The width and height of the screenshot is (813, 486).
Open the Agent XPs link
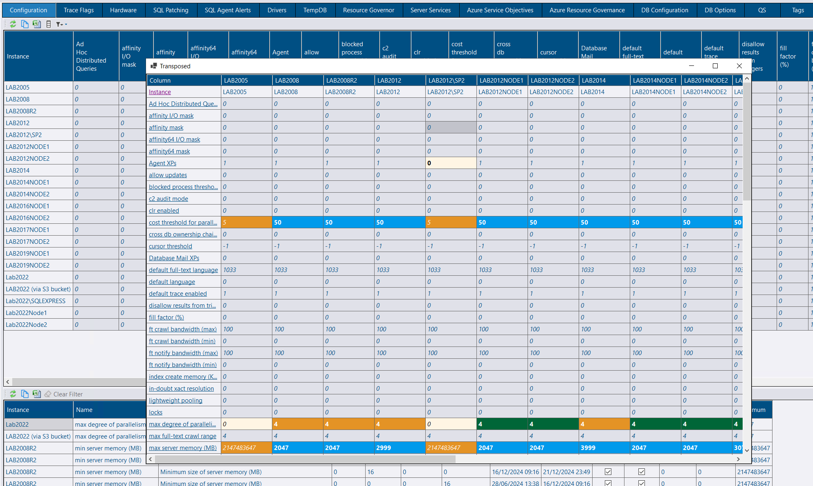coord(163,163)
